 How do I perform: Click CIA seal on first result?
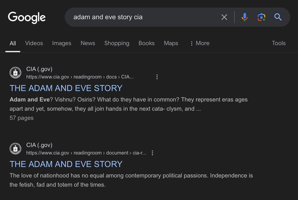tap(15, 73)
